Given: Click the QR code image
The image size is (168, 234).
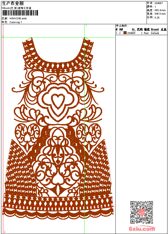Looking at the screenshot, I should click(x=141, y=212).
